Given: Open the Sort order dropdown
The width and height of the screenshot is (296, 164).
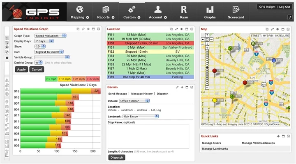Looking at the screenshot, I should pyautogui.click(x=49, y=52).
